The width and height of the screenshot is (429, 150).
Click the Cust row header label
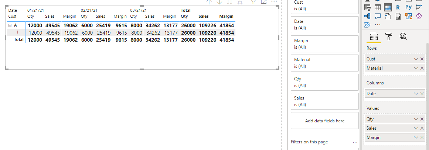[x=12, y=16]
